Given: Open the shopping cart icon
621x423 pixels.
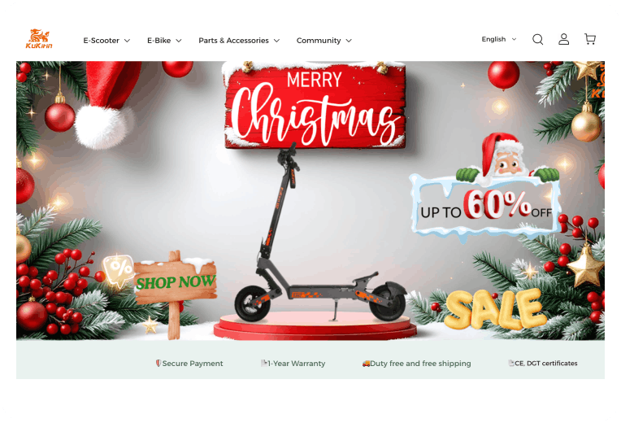Looking at the screenshot, I should pyautogui.click(x=590, y=39).
